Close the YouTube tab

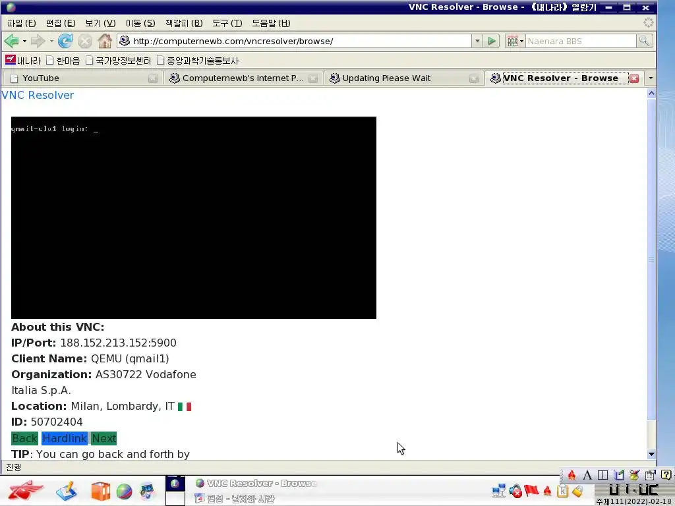153,78
